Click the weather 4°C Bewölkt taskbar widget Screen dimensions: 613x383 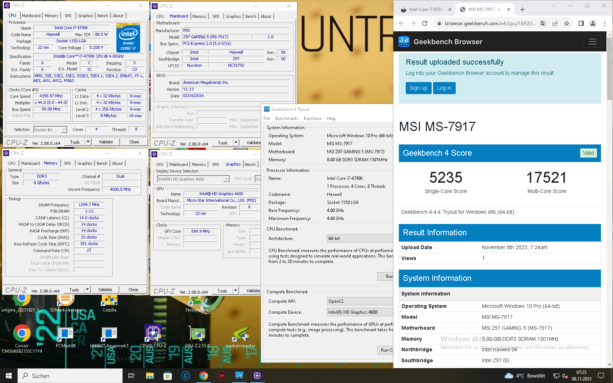coord(525,376)
